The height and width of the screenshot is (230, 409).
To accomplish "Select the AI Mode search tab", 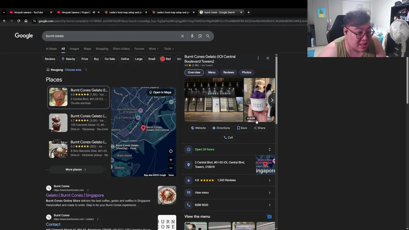I will click(x=51, y=49).
